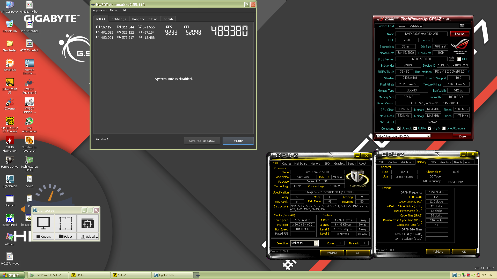This screenshot has width=497, height=279.
Task: Click GPU-Z BIOS share/export icon
Action: 452,59
